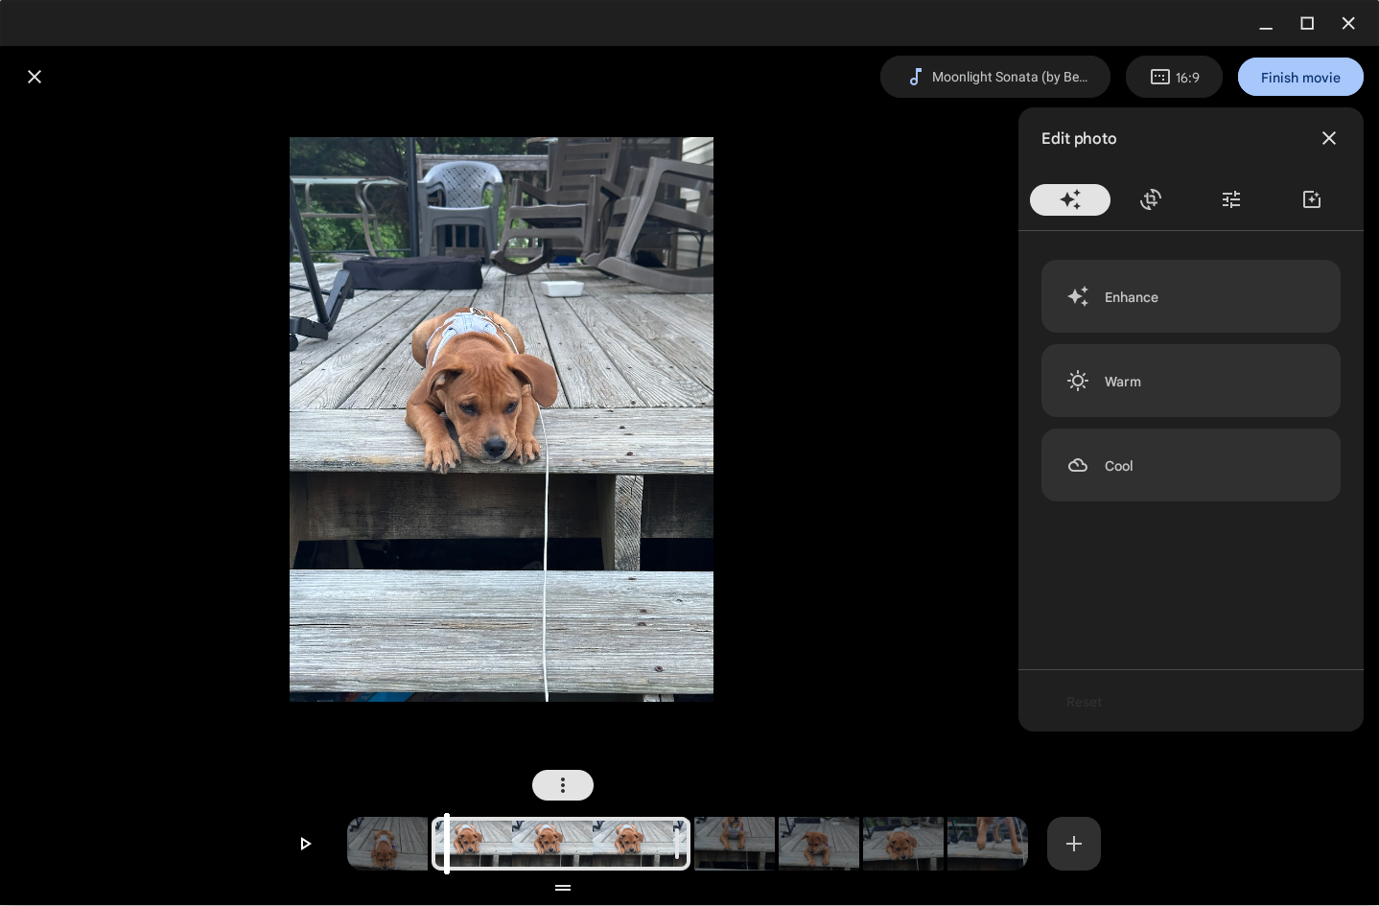1379x906 pixels.
Task: Close the movie editor with the X icon
Action: coord(35,77)
